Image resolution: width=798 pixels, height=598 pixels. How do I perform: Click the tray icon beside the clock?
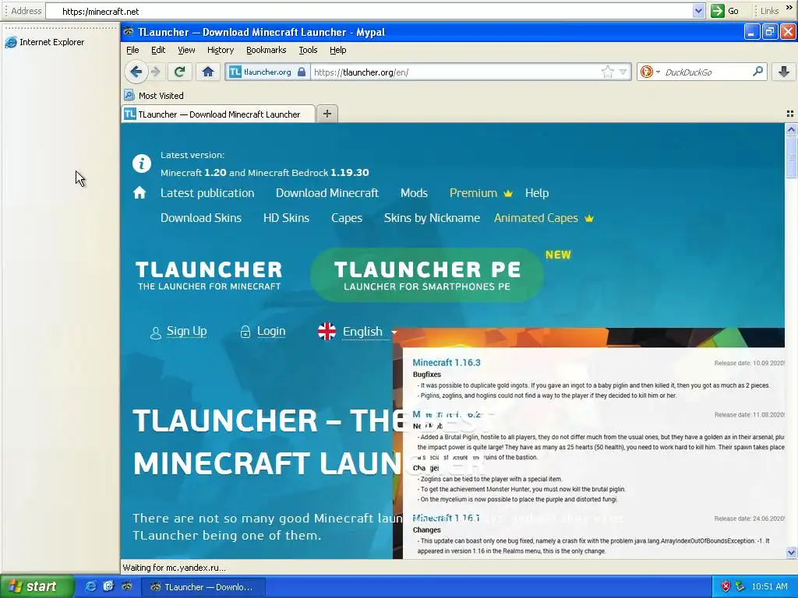[x=740, y=587]
